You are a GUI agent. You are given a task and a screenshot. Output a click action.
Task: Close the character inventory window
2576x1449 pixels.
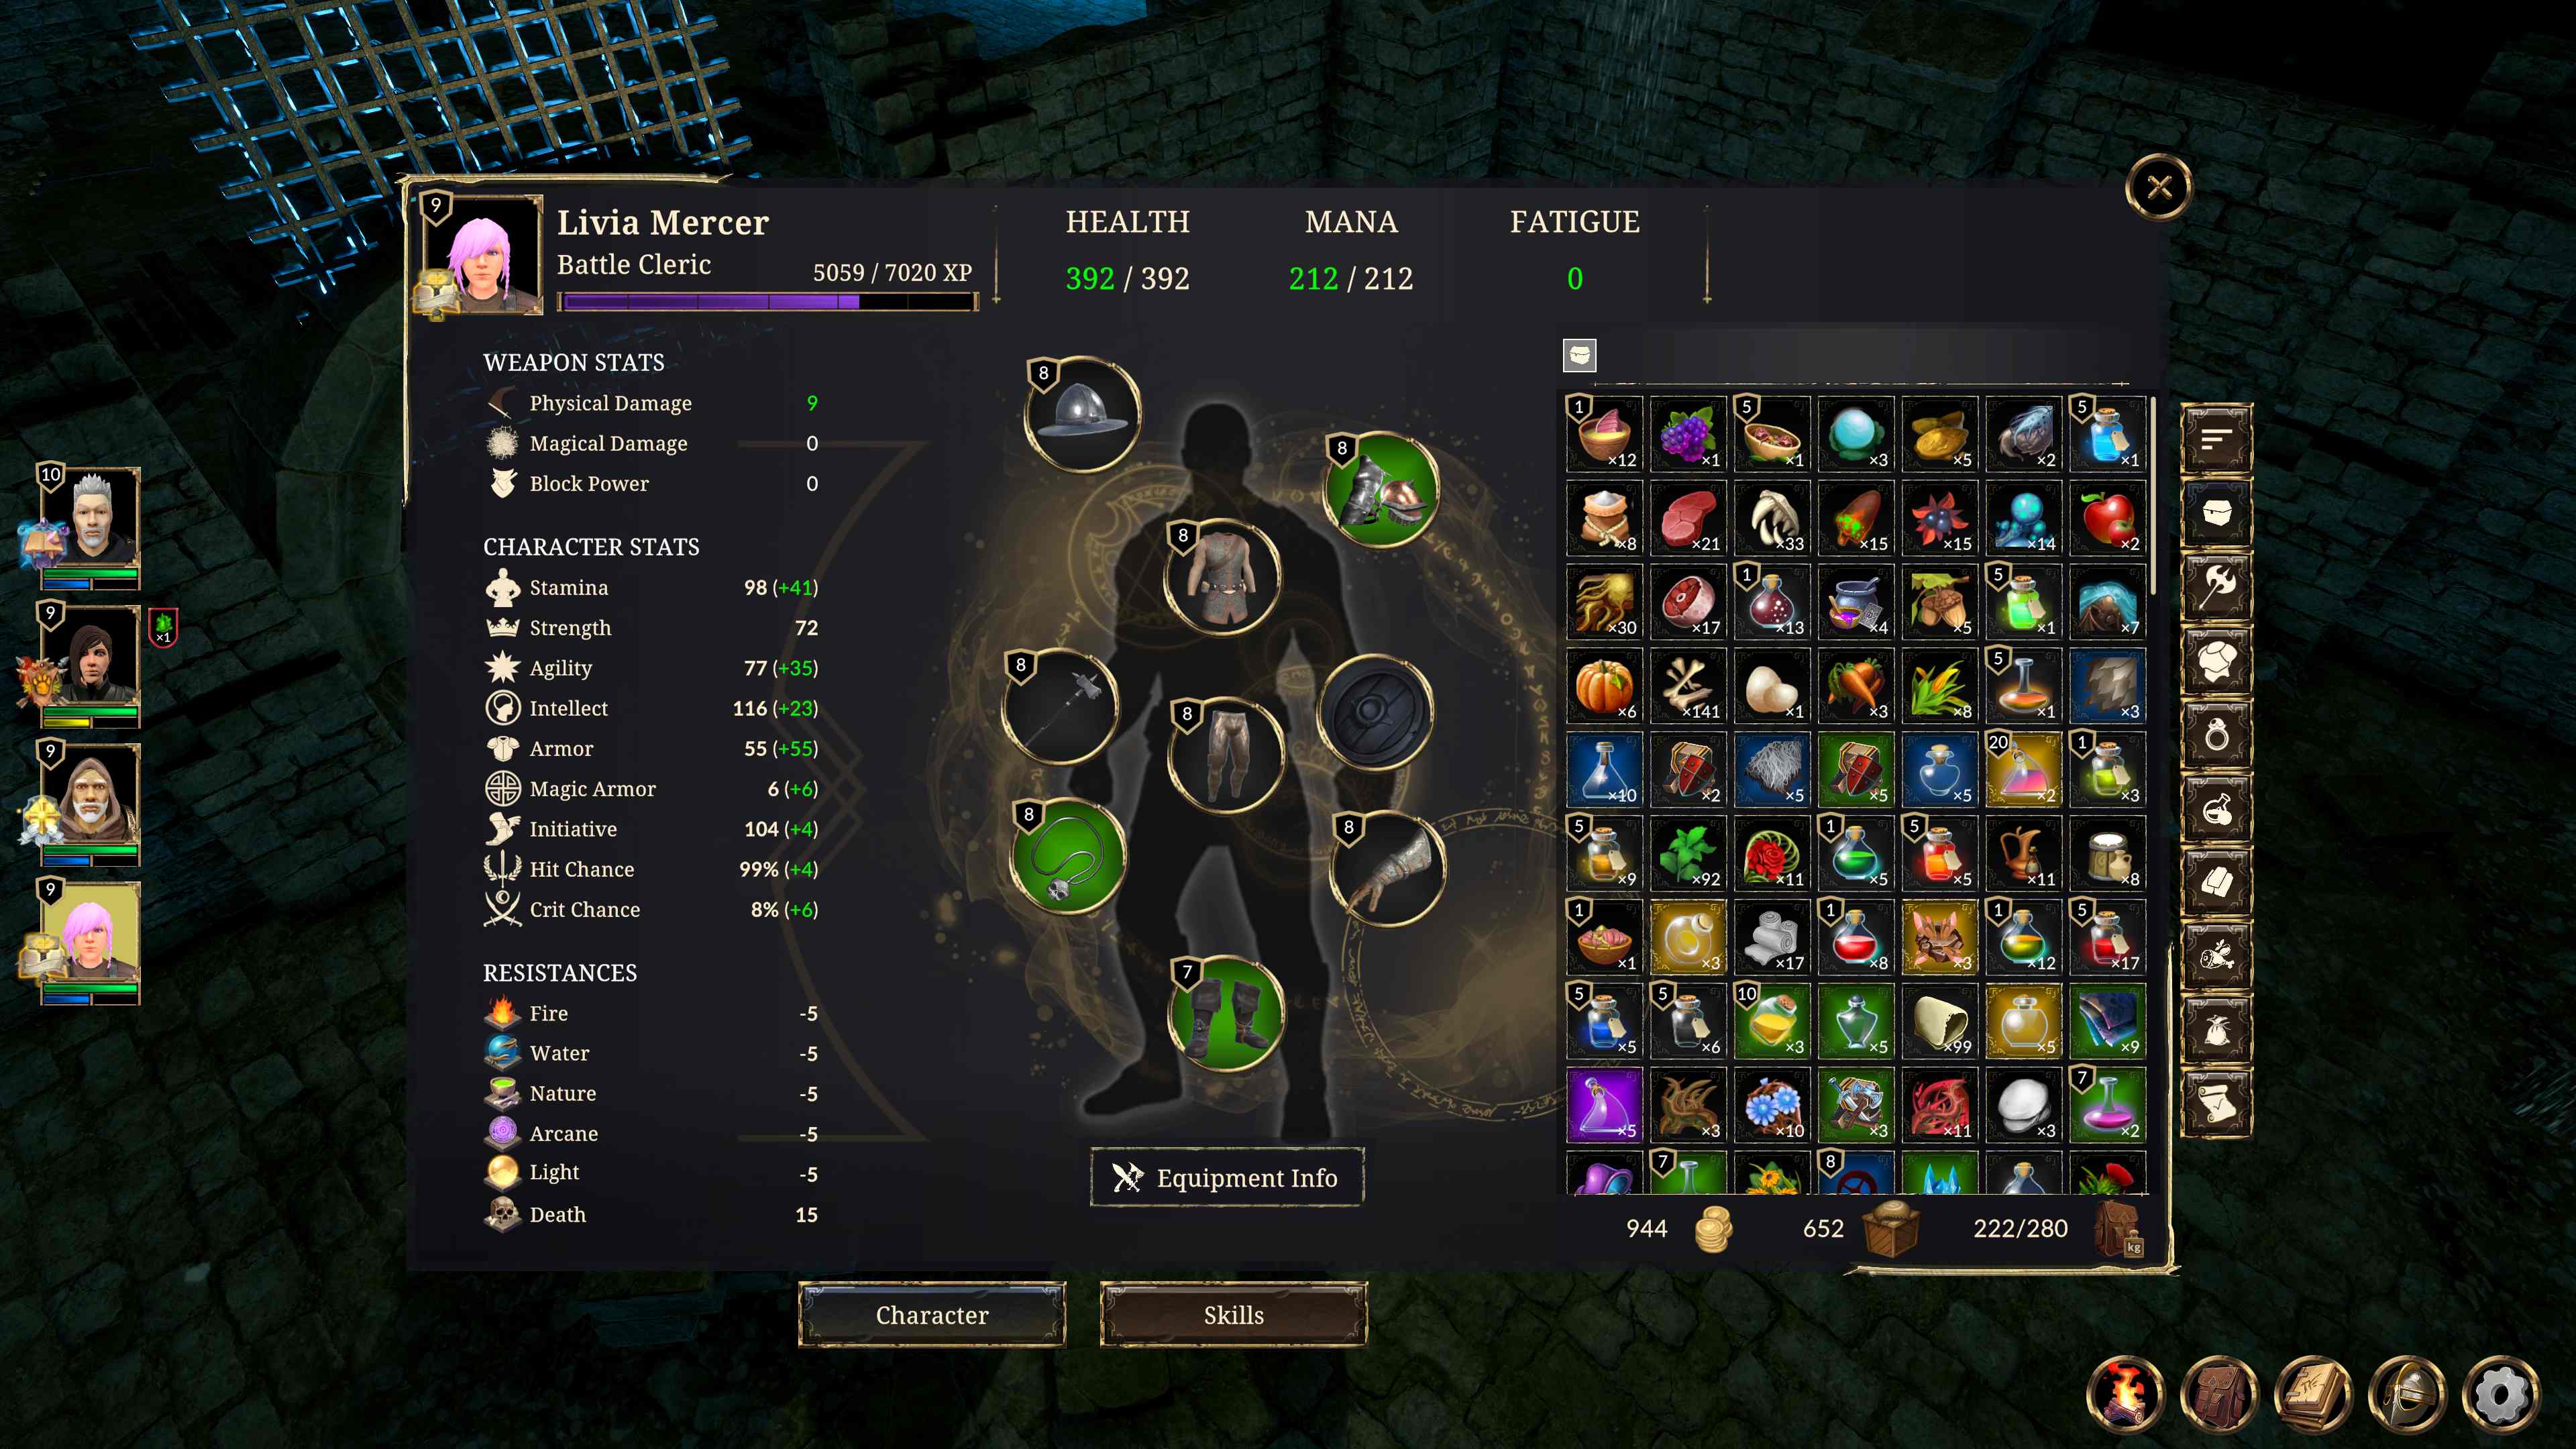(2159, 187)
